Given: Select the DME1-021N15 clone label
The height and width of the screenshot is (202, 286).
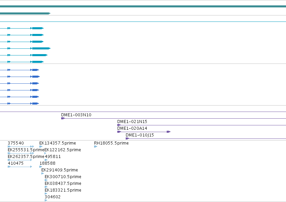Looking at the screenshot, I should (x=132, y=122).
